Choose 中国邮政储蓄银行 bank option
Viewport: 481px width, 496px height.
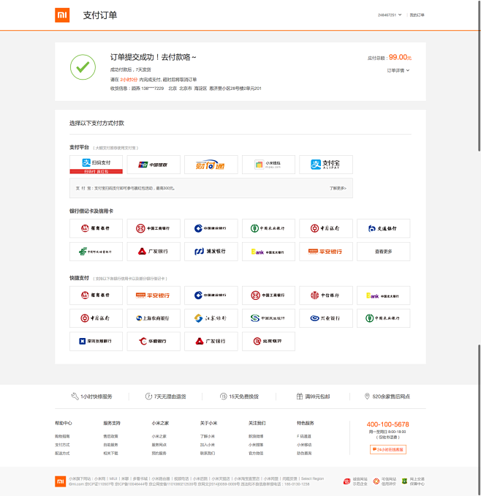[96, 252]
